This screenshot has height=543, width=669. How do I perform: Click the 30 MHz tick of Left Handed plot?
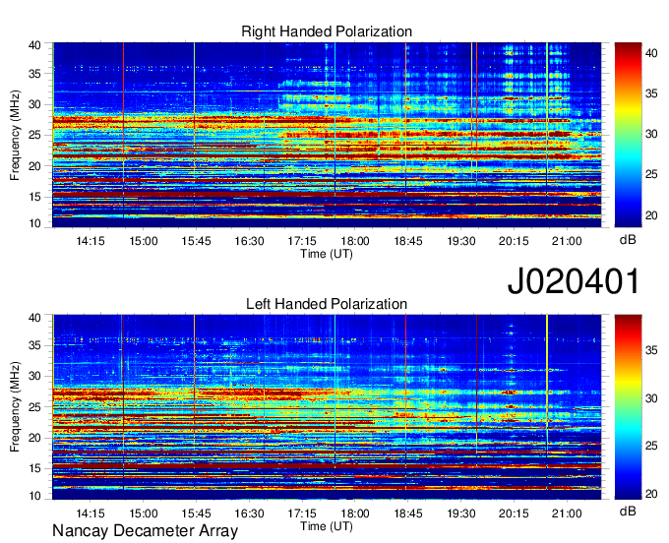coord(34,376)
